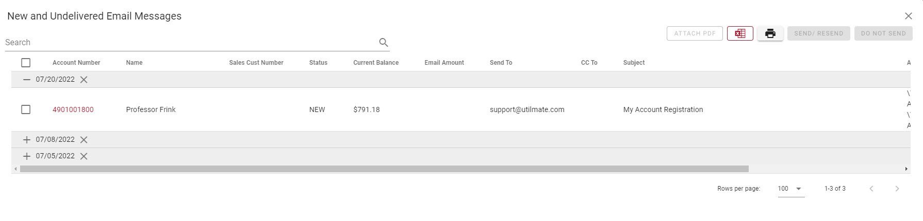Open account 4901001800 link
Screen dimensions: 923x221
pyautogui.click(x=73, y=109)
